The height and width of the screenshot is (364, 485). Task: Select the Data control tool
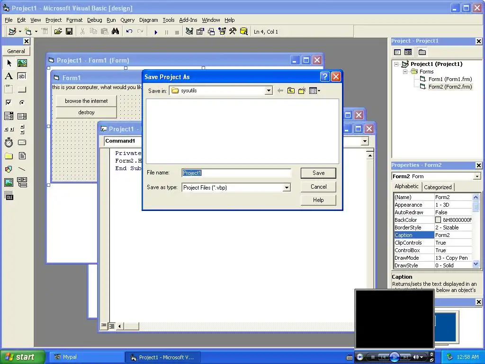pyautogui.click(x=22, y=182)
